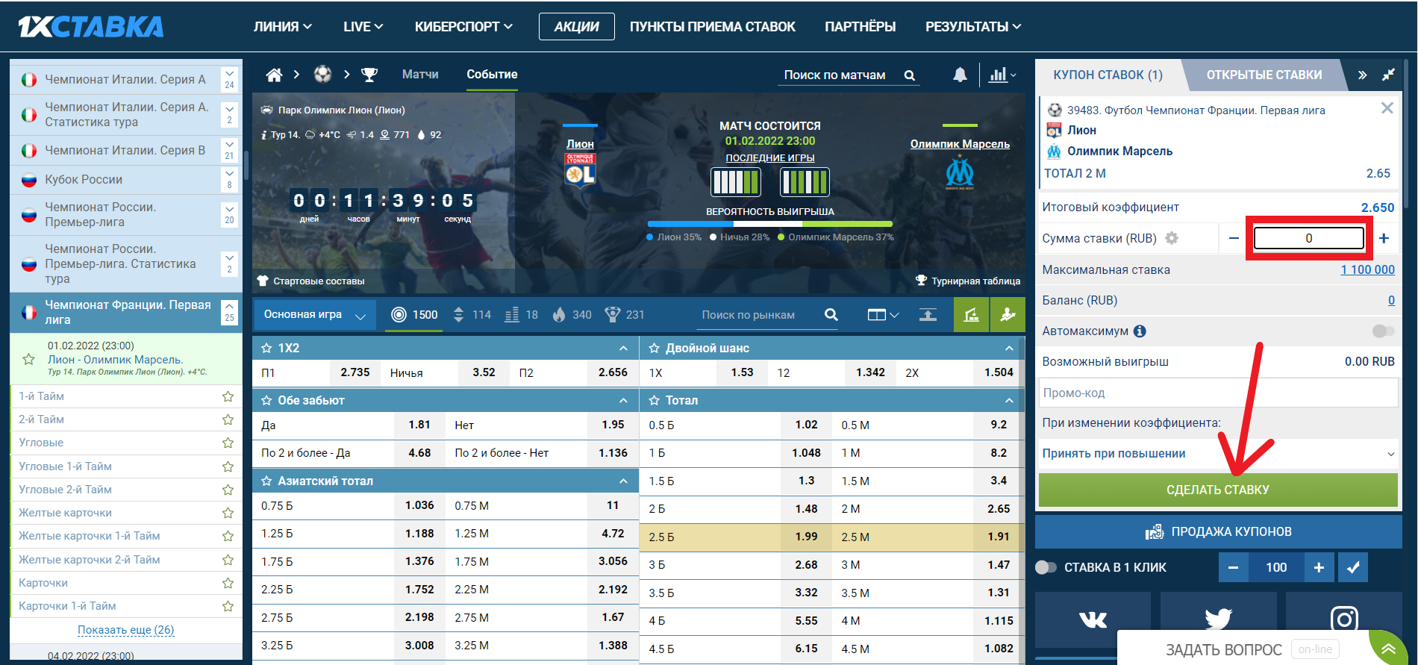Image resolution: width=1418 pixels, height=665 pixels.
Task: Toggle the Автомаксимум switch
Action: click(1383, 331)
